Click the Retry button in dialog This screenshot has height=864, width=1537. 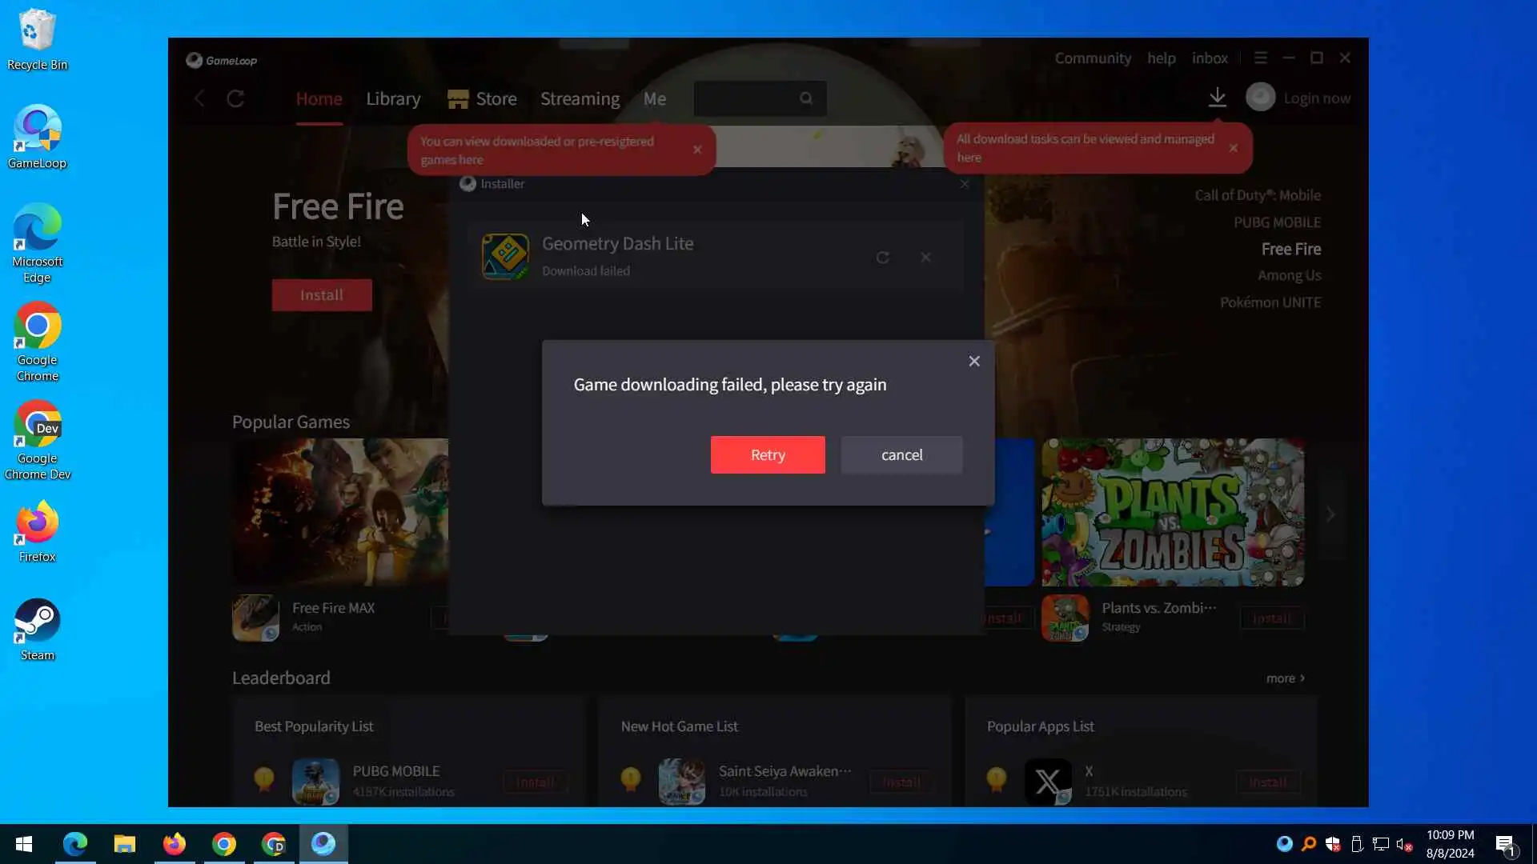pos(767,454)
